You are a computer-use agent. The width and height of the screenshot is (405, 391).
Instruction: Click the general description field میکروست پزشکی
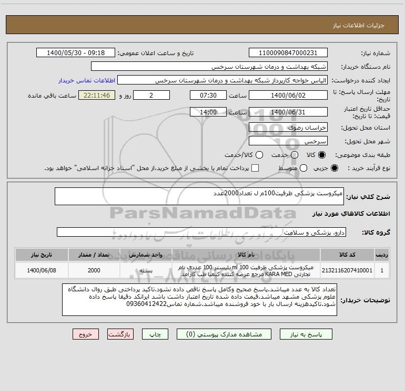(199, 196)
